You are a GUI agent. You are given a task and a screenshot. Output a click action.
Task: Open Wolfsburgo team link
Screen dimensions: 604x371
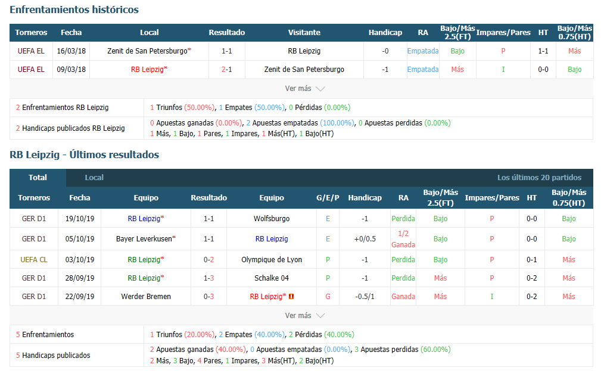click(272, 219)
